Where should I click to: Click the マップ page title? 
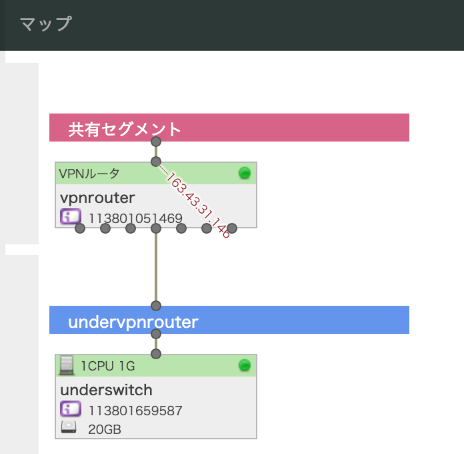46,24
